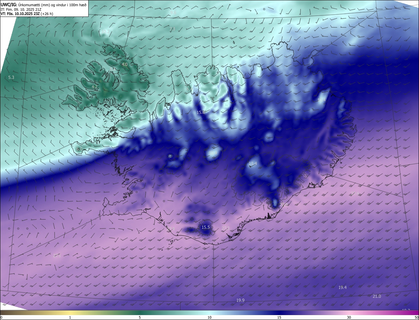This screenshot has height=320, width=419.
Task: Click the 30 tick on color scale
Action: tap(349, 317)
